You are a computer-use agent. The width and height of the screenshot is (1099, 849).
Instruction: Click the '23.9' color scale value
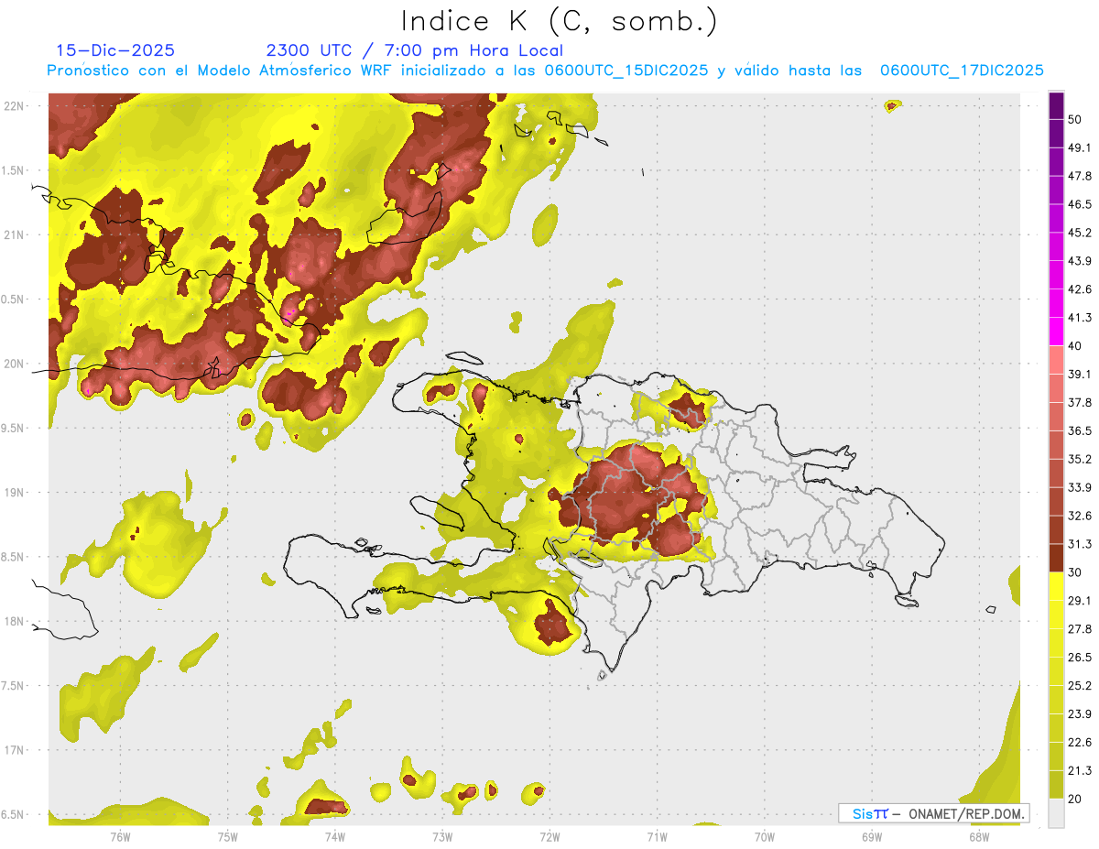click(x=1081, y=714)
